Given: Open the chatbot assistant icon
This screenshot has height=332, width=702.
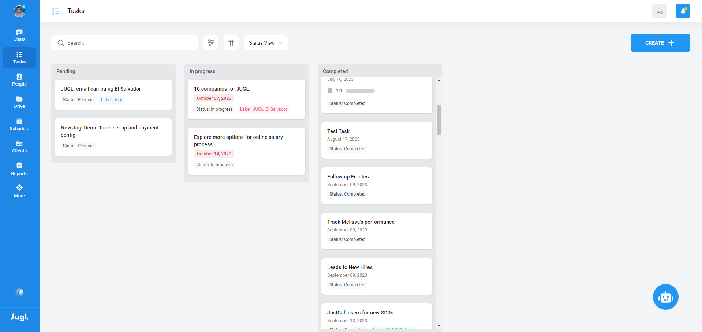Looking at the screenshot, I should tap(665, 297).
